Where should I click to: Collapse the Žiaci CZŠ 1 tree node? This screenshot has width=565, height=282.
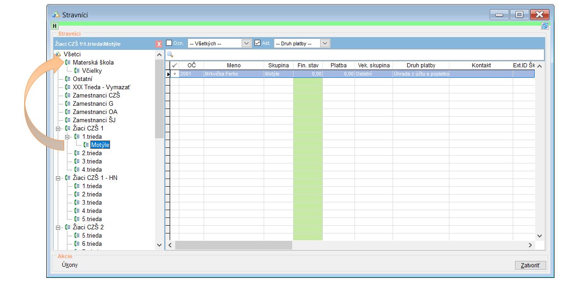(x=58, y=129)
